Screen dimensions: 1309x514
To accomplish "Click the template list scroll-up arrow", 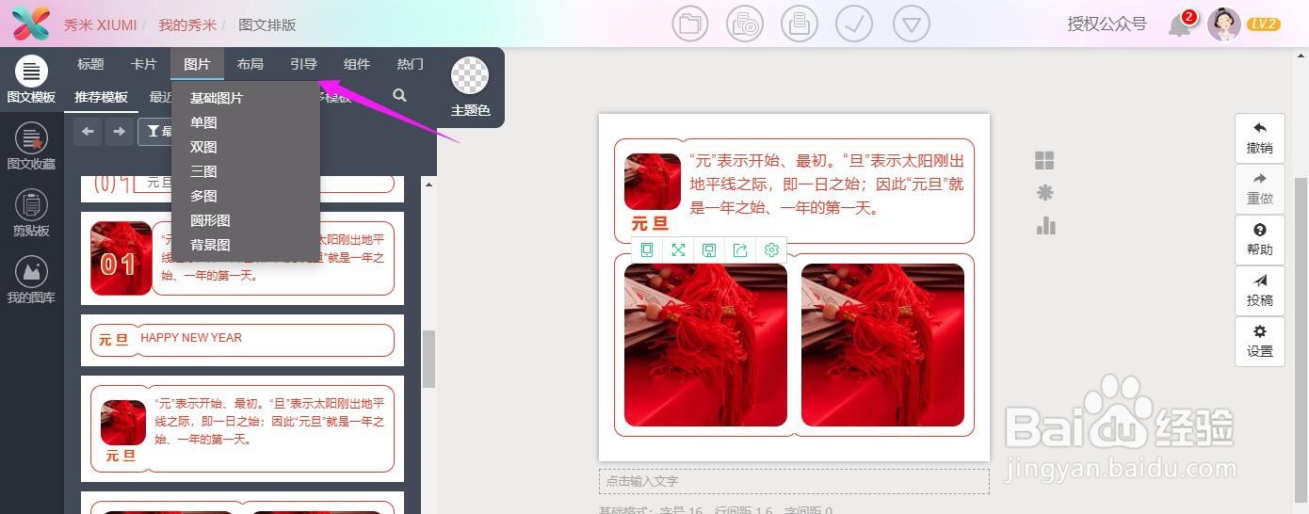I will click(428, 184).
